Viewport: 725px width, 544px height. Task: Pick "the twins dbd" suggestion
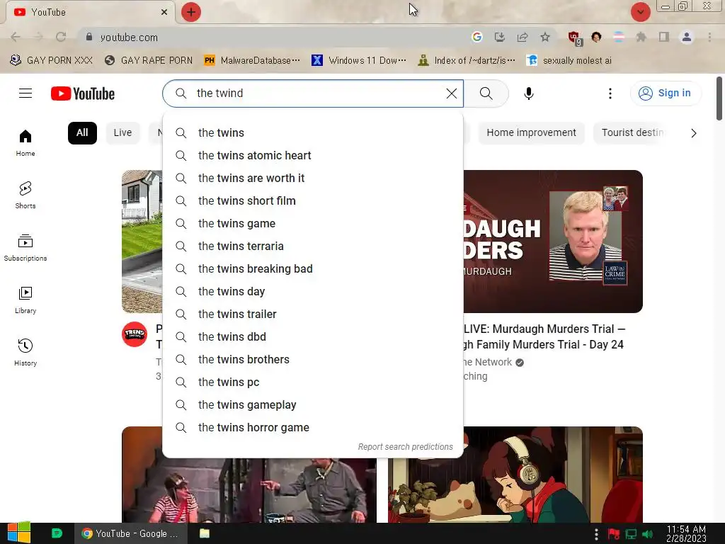pos(313,336)
